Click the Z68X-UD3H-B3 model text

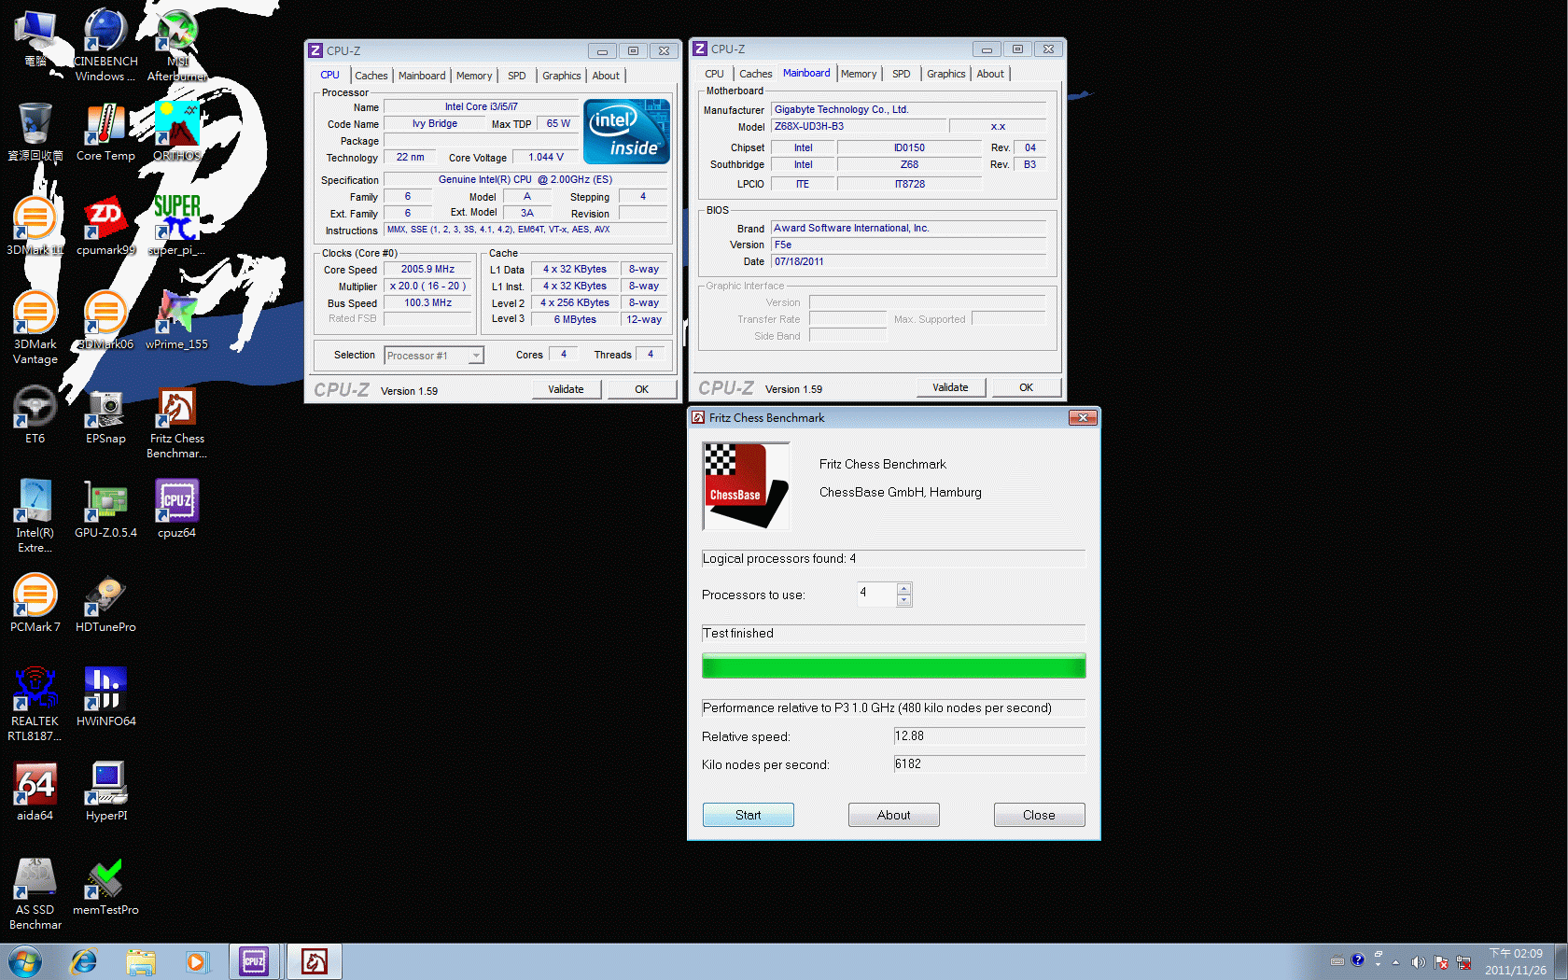point(809,127)
